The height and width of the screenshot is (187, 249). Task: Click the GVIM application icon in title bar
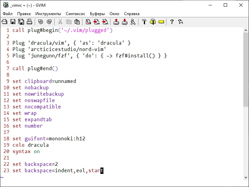(6, 5)
